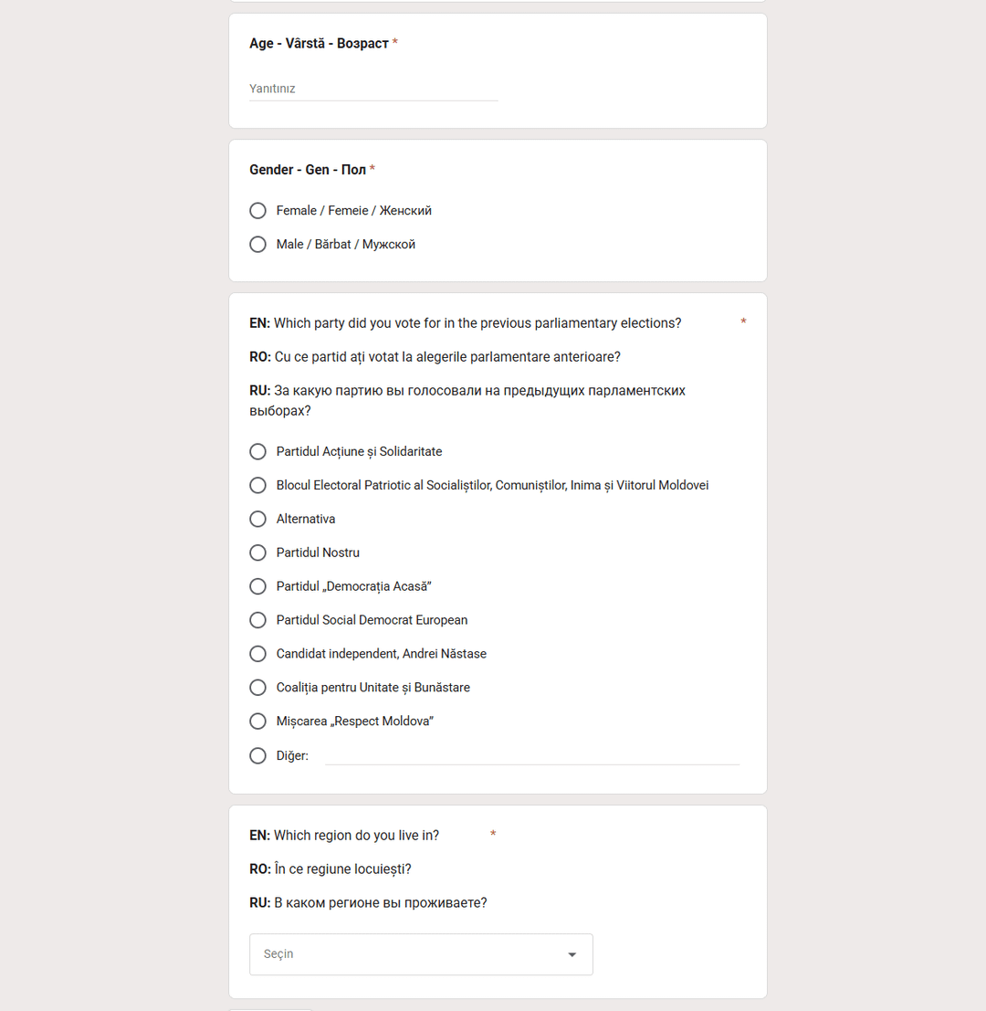Choose Partidul Acțiune și Solidaritate
The width and height of the screenshot is (986, 1011).
(257, 452)
